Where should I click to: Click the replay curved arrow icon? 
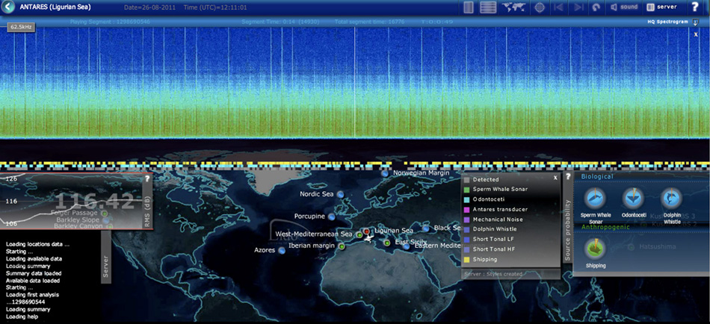596,7
